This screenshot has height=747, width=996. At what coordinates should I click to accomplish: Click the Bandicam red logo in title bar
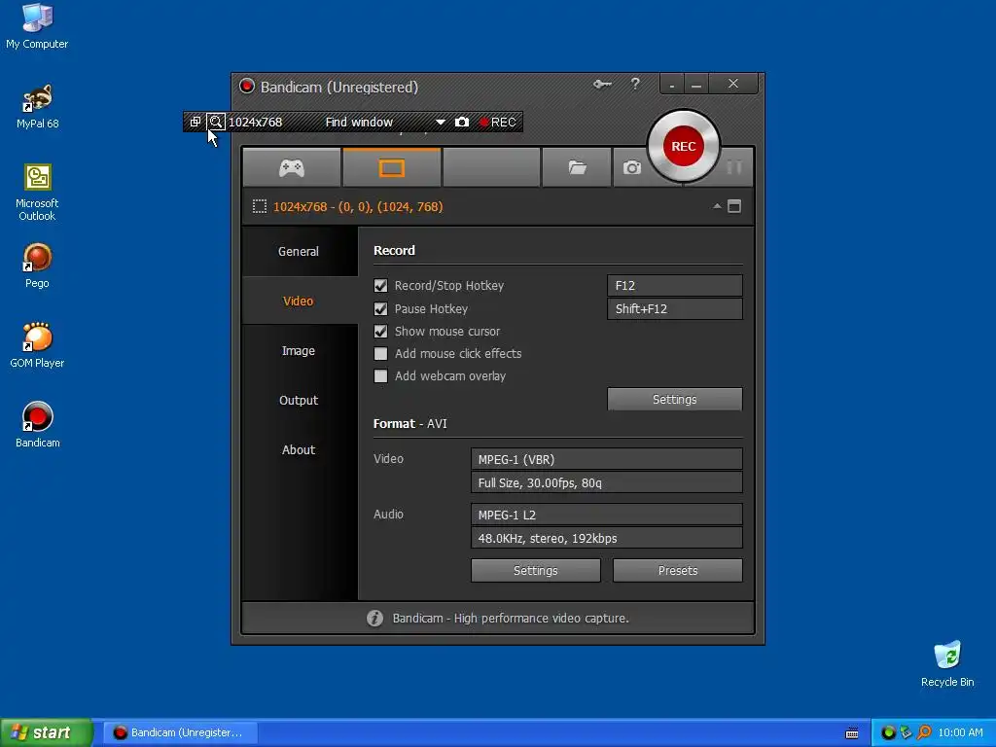246,86
